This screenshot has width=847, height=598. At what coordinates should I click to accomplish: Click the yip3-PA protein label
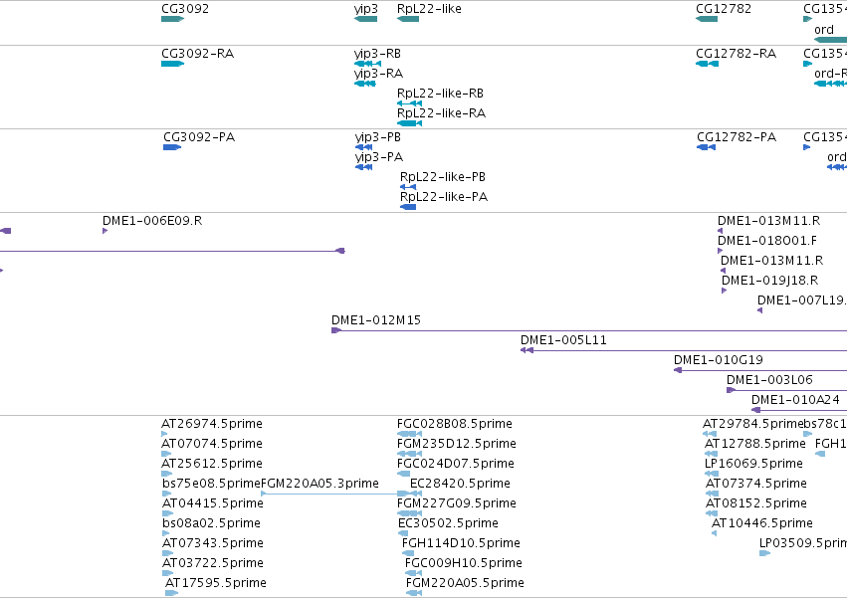378,157
